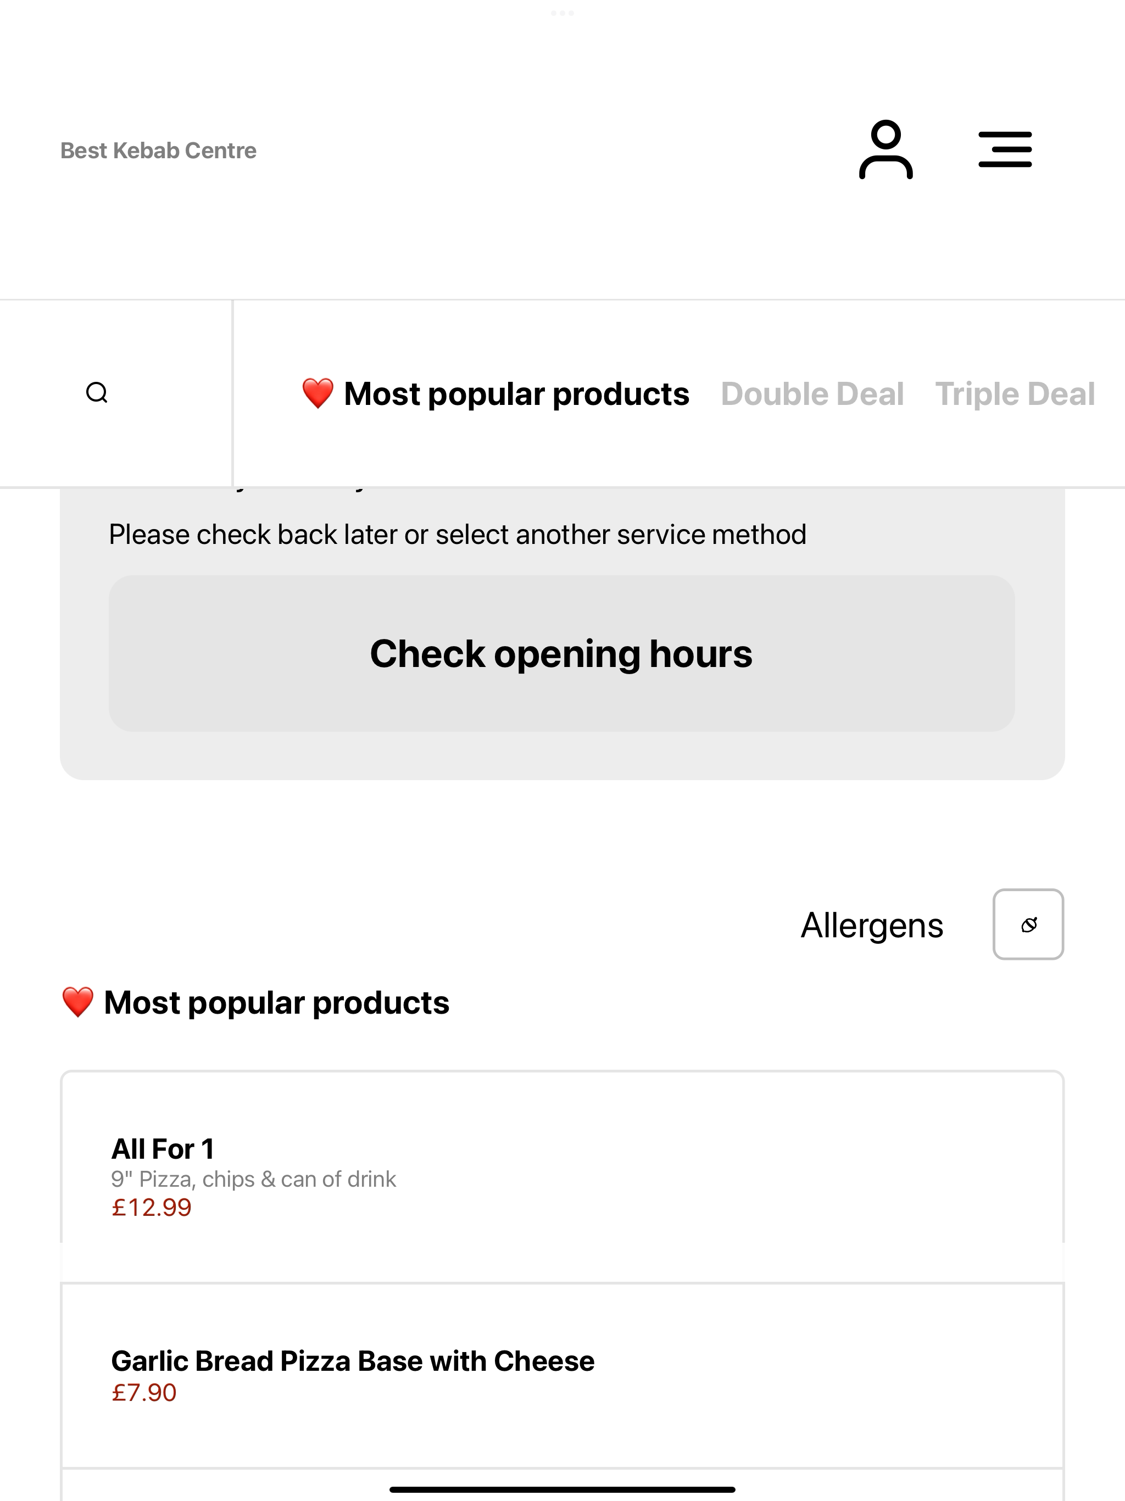Tap the home indicator bar at bottom
This screenshot has width=1125, height=1501.
click(562, 1489)
